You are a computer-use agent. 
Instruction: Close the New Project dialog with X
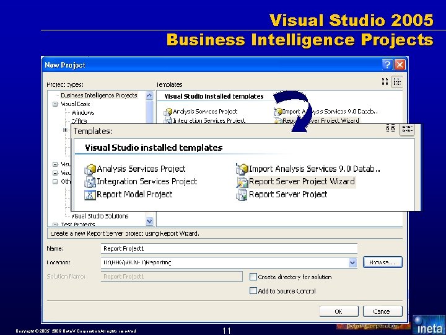(x=400, y=65)
